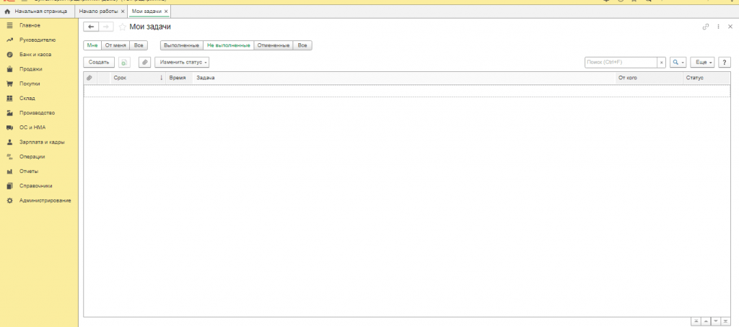
Task: Open the Отчеты section
Action: [39, 171]
